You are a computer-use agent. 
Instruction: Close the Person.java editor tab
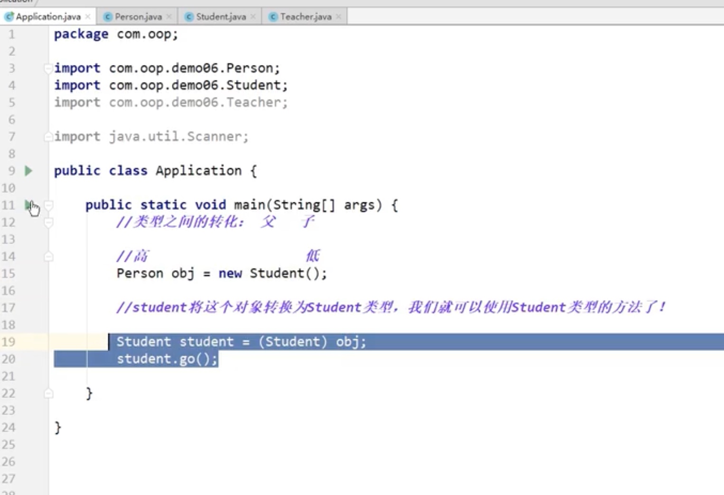(169, 17)
